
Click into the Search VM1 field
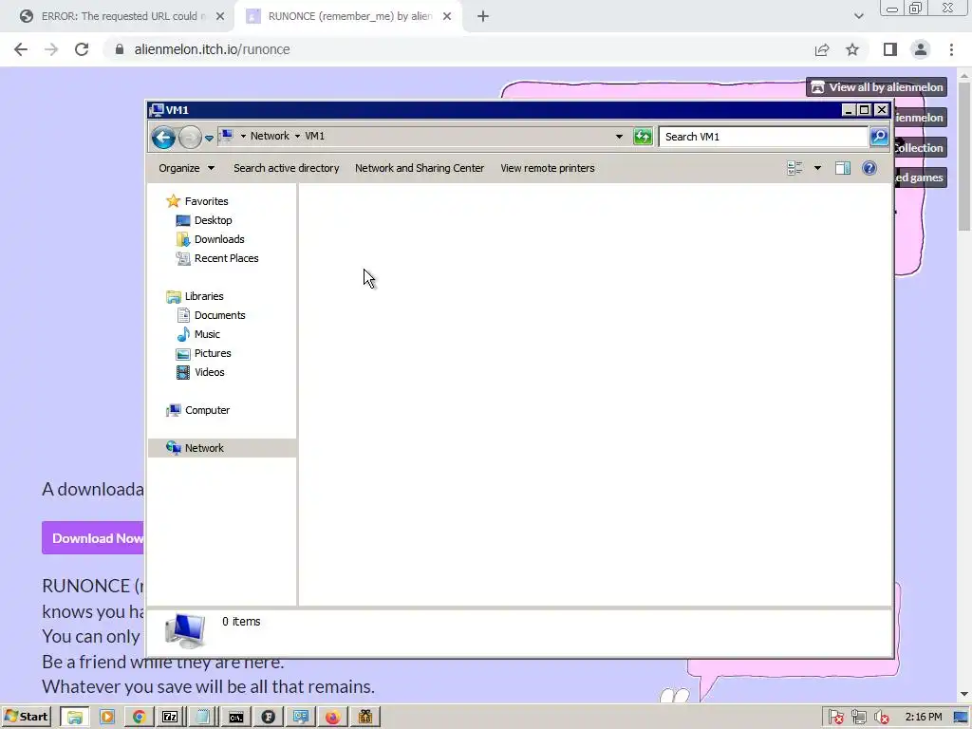[x=763, y=137]
